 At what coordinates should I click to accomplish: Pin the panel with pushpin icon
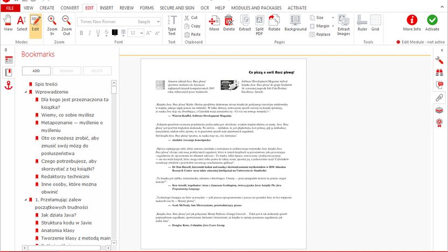6,50
